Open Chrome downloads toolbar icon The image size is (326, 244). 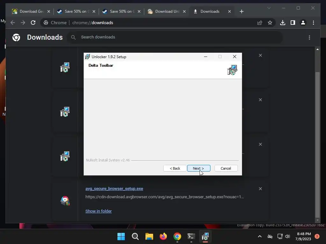[x=283, y=23]
